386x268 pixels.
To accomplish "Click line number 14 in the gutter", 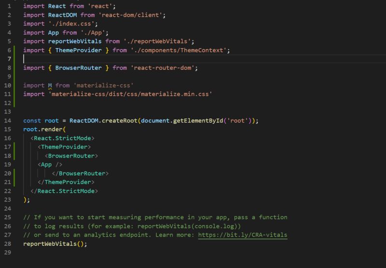I will 8,121.
